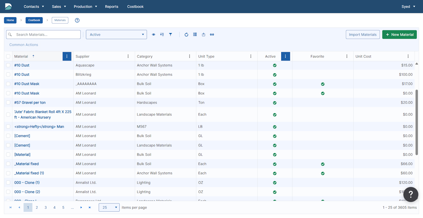Click the help question mark beside breadcrumbs

(77, 20)
